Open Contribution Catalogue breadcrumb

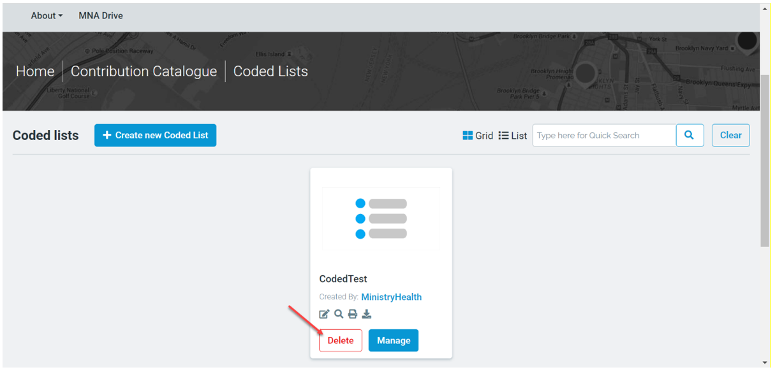[144, 71]
